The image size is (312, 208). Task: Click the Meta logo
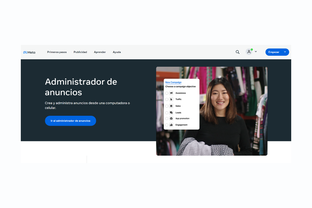(x=29, y=52)
